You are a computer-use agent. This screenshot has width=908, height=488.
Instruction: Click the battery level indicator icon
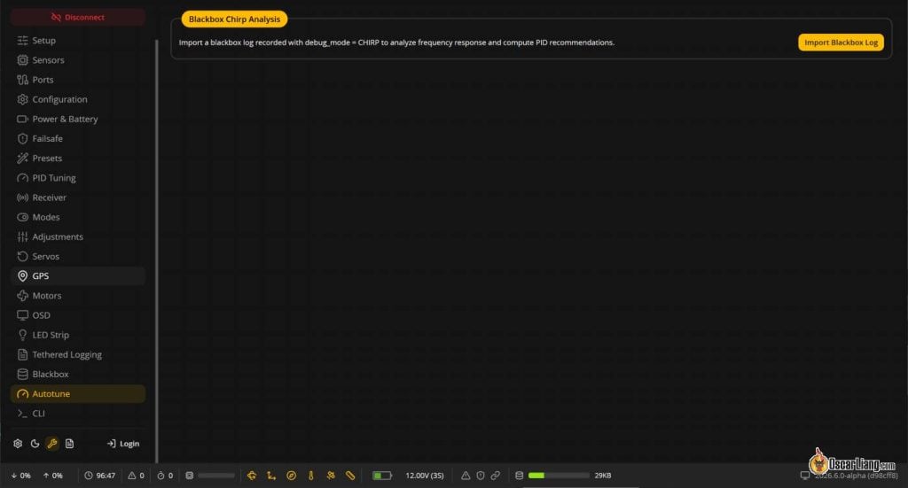(x=382, y=476)
